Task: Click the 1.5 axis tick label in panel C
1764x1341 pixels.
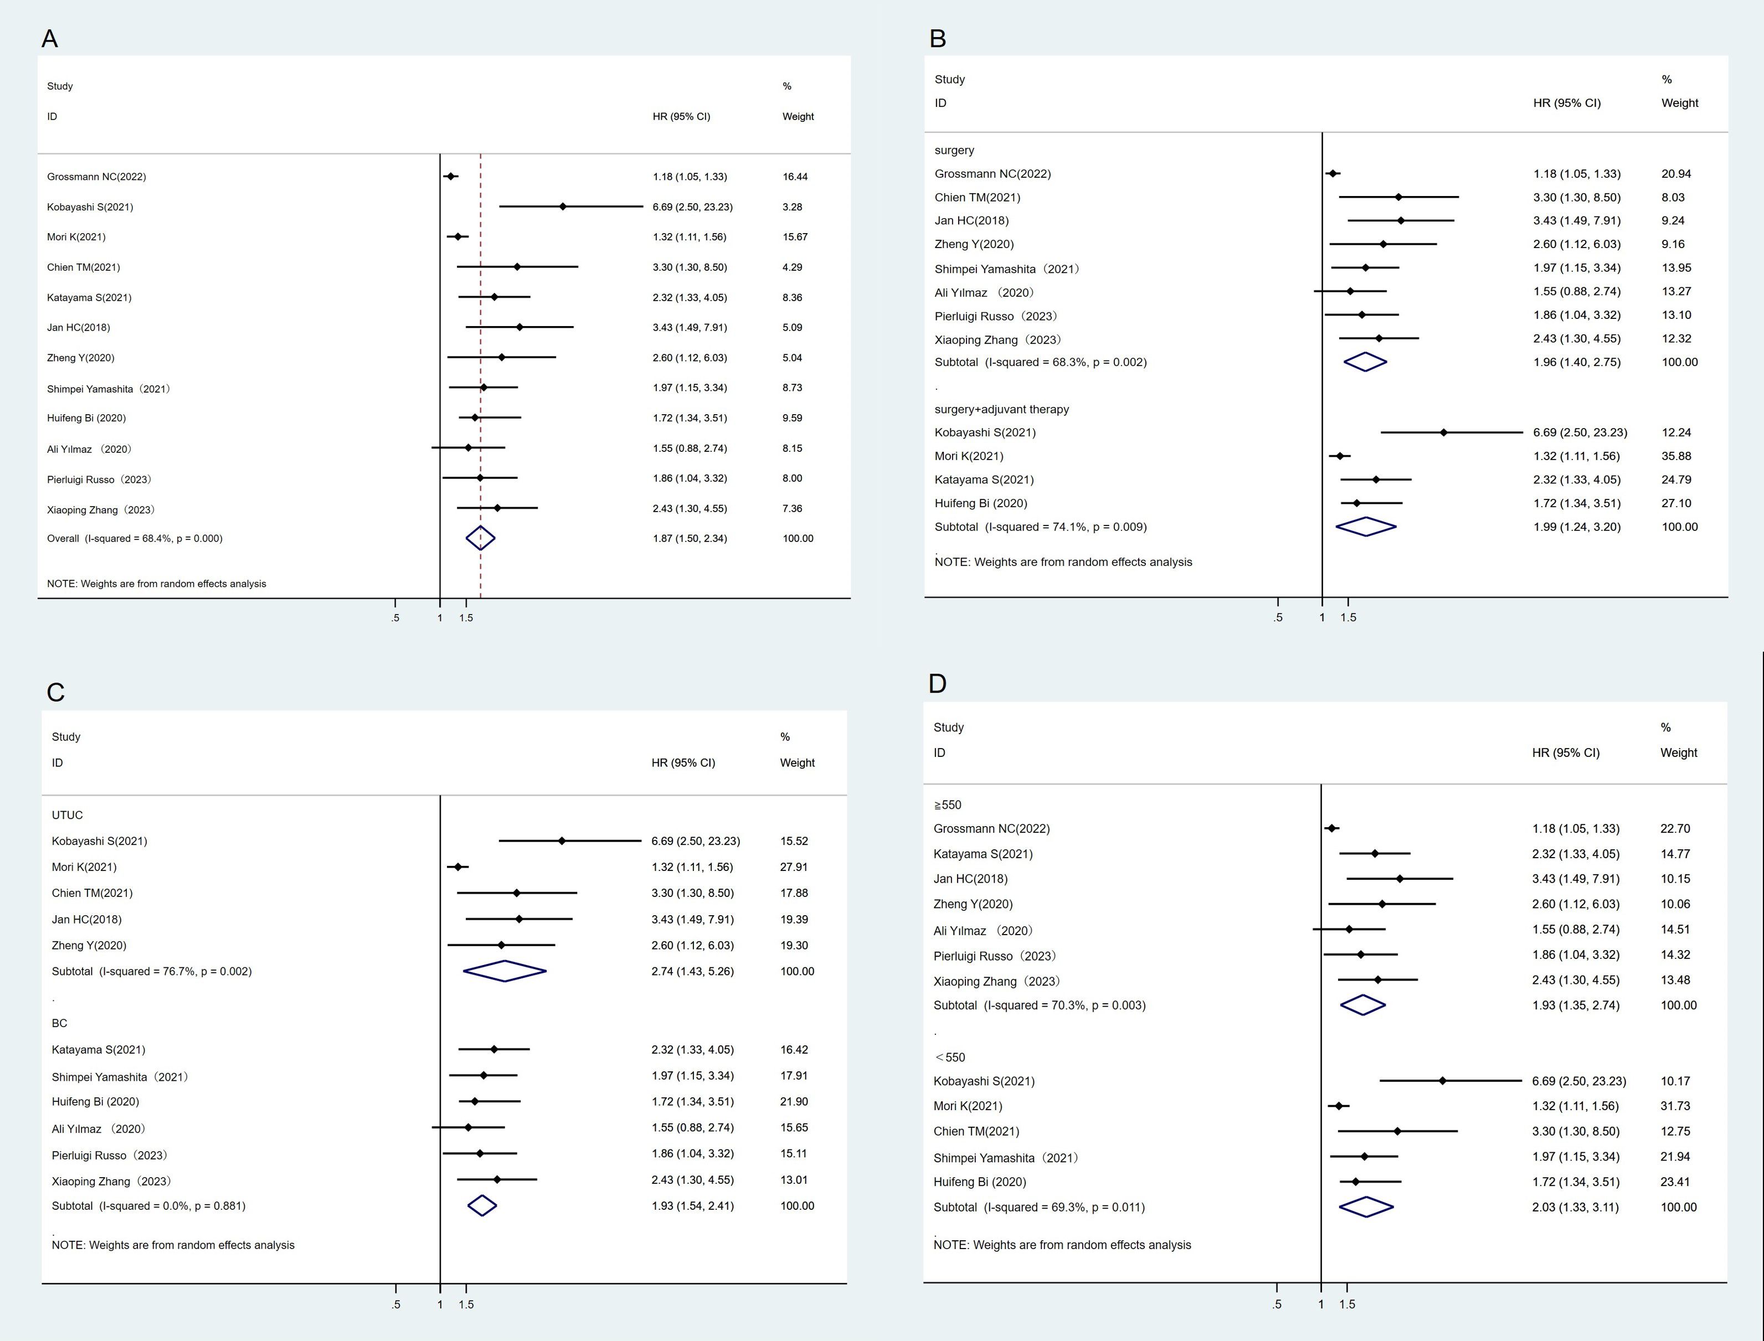Action: [x=466, y=1304]
